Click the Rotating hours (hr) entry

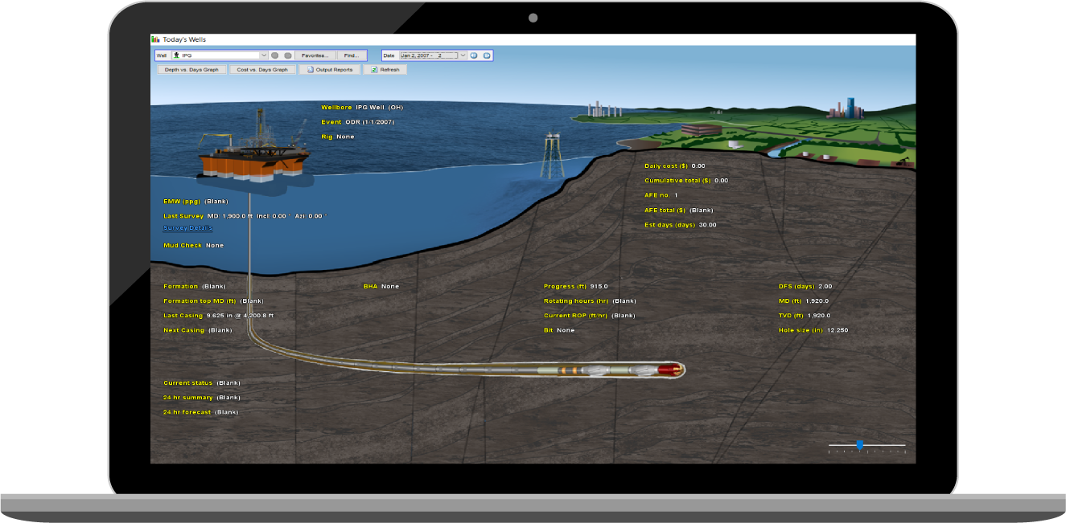pos(590,301)
